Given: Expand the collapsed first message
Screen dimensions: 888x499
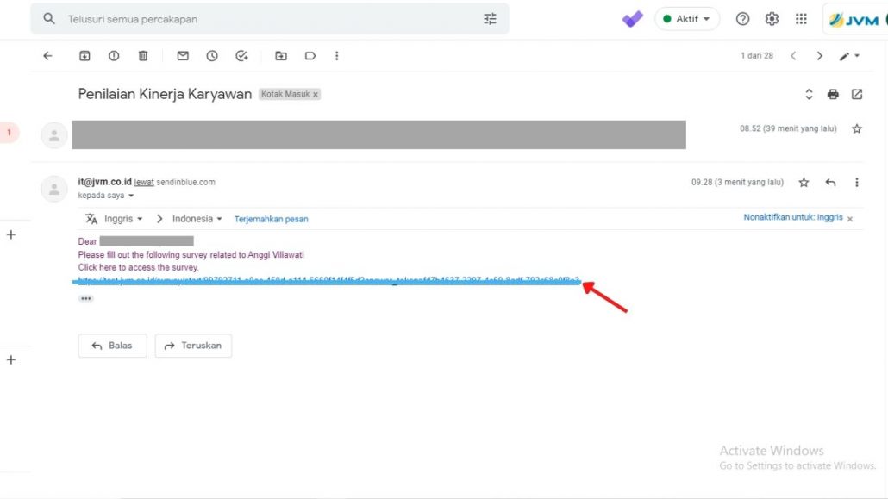Looking at the screenshot, I should 378,134.
